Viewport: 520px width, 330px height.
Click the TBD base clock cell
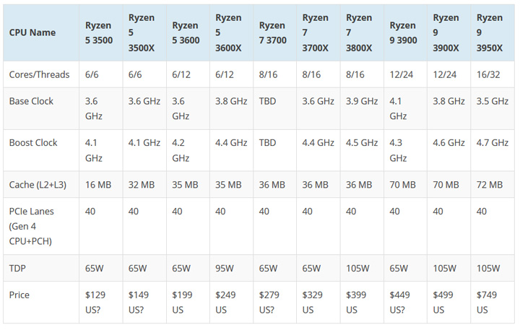[274, 108]
